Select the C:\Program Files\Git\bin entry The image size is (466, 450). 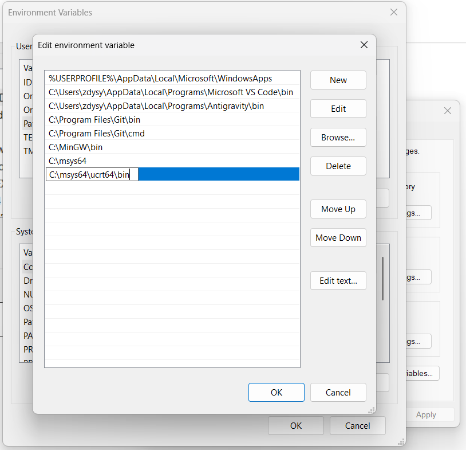click(94, 120)
